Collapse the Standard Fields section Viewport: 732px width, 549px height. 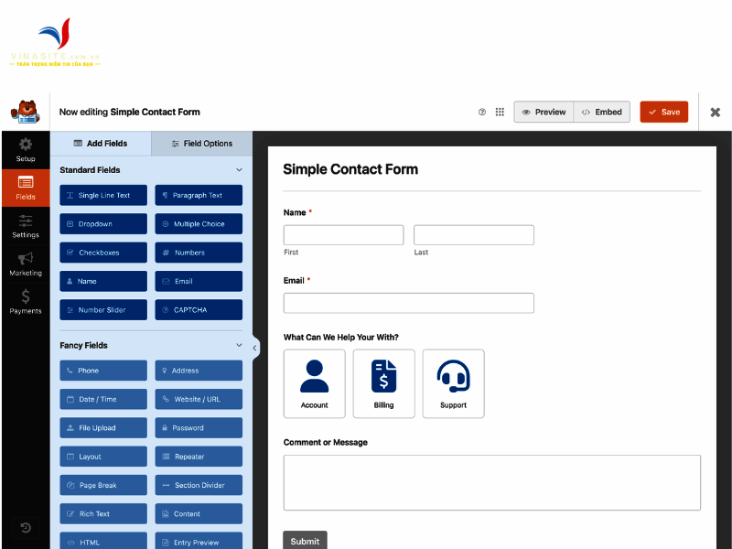pyautogui.click(x=240, y=169)
